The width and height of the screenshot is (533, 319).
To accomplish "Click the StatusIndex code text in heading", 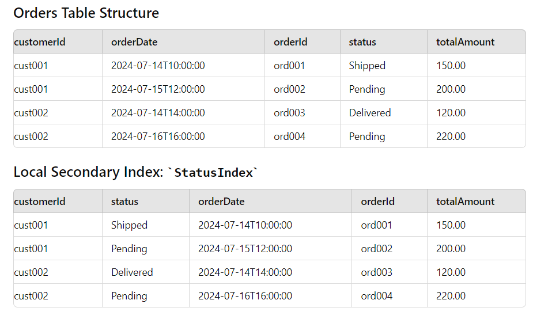I will (214, 172).
